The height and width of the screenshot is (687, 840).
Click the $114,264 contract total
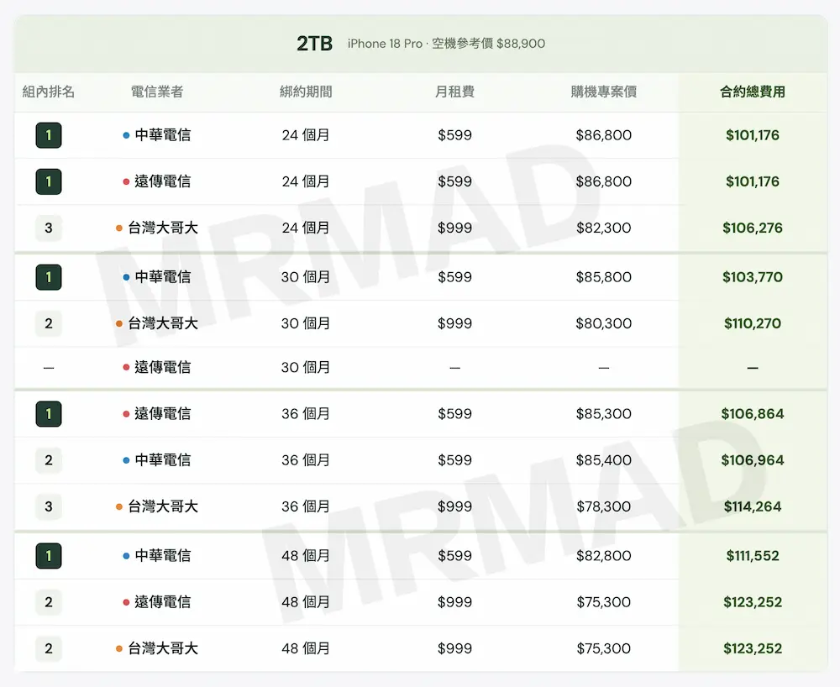click(x=753, y=506)
